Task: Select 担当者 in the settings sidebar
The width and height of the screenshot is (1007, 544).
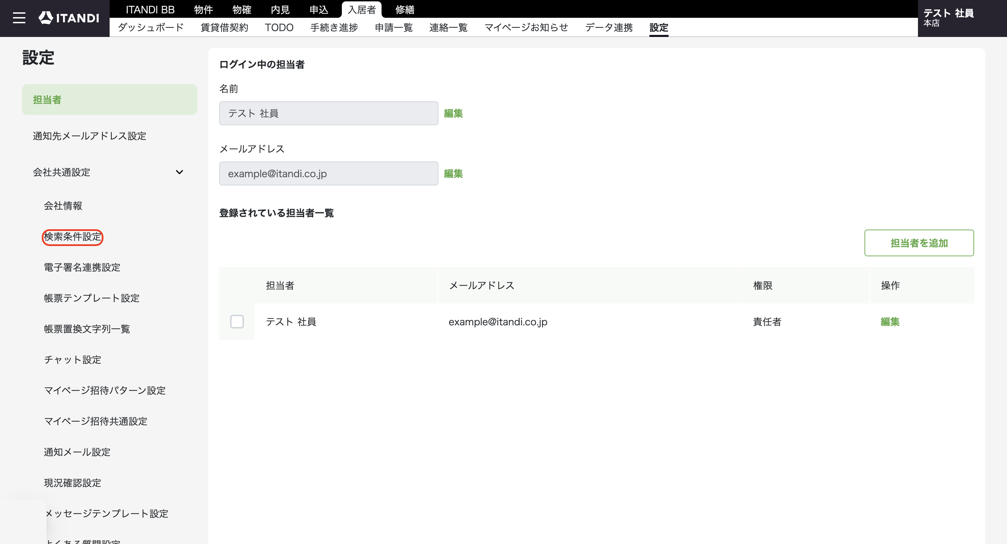Action: (110, 100)
